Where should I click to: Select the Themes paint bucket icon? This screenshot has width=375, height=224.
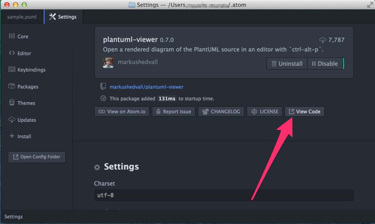coord(12,102)
